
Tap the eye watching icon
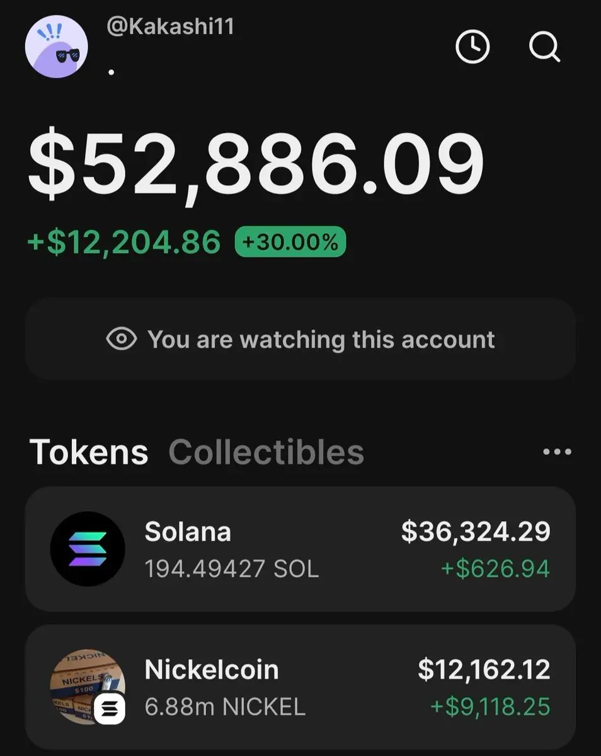point(122,340)
